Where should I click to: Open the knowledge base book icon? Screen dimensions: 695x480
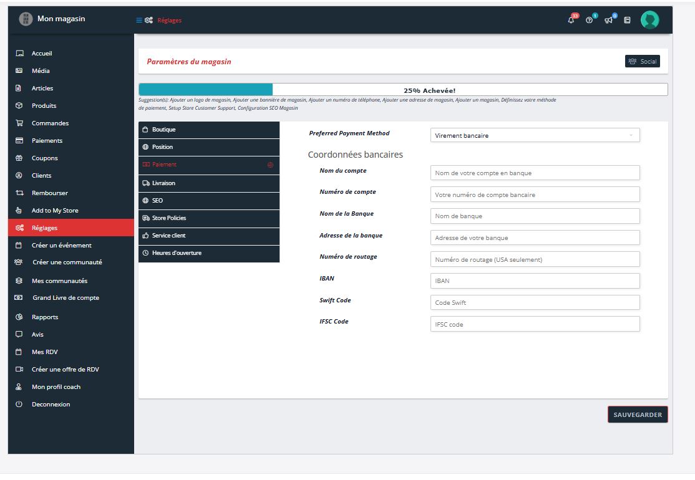pyautogui.click(x=627, y=21)
